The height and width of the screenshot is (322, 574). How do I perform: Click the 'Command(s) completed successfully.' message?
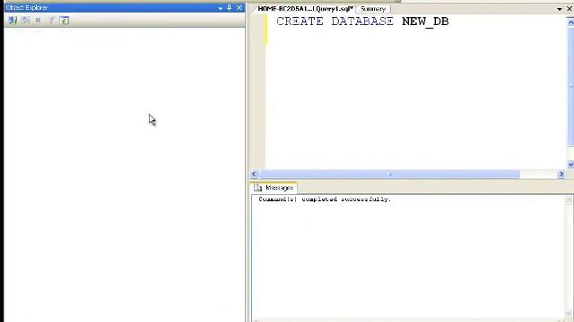325,199
